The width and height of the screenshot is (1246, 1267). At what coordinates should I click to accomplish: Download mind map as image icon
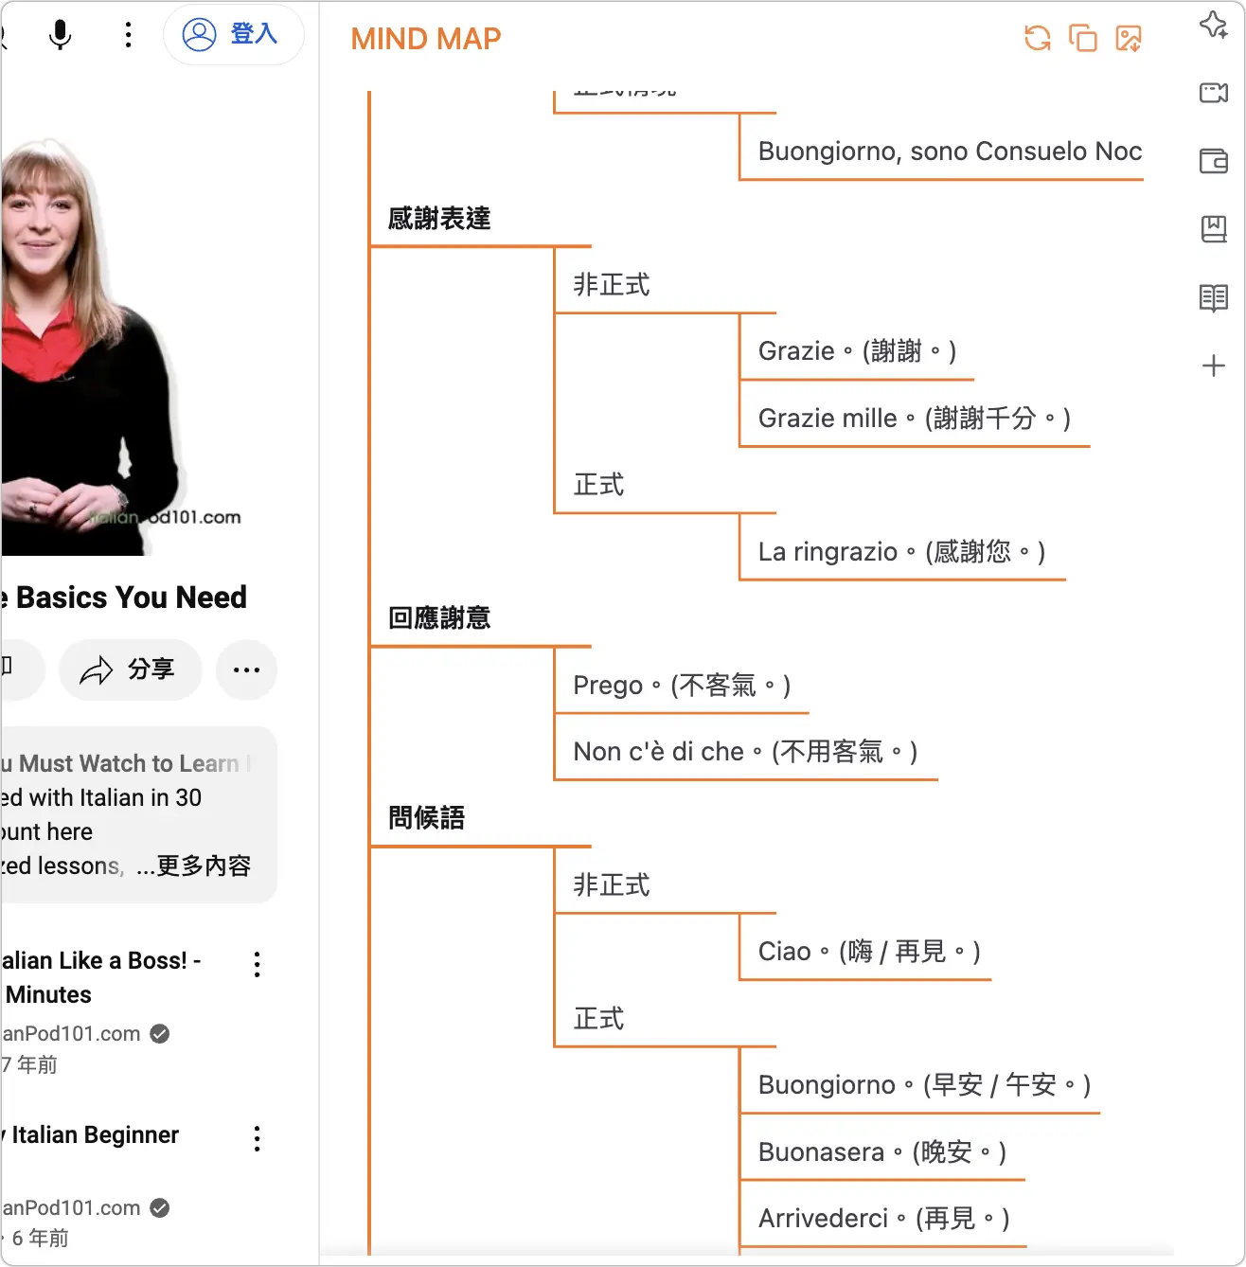point(1129,38)
